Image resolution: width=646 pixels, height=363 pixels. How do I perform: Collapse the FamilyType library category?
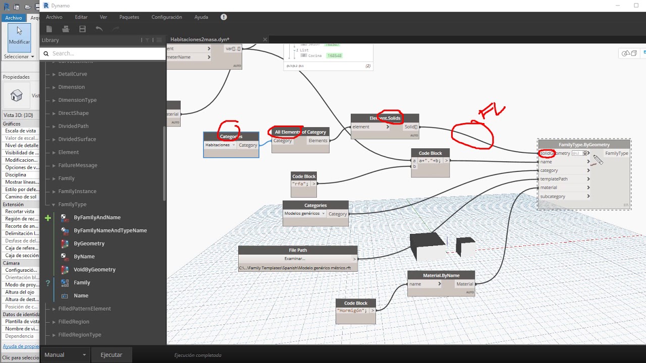pos(54,205)
